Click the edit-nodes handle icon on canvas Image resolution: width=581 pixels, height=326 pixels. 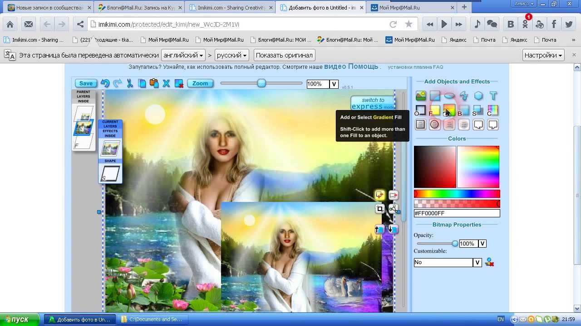(x=394, y=209)
